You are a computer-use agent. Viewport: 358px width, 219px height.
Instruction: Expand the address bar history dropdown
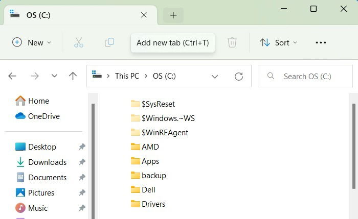pos(215,77)
